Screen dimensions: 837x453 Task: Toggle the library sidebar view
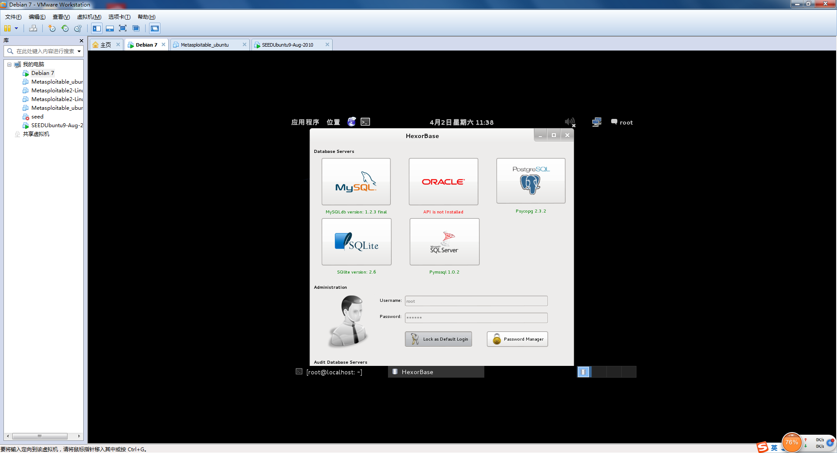97,28
